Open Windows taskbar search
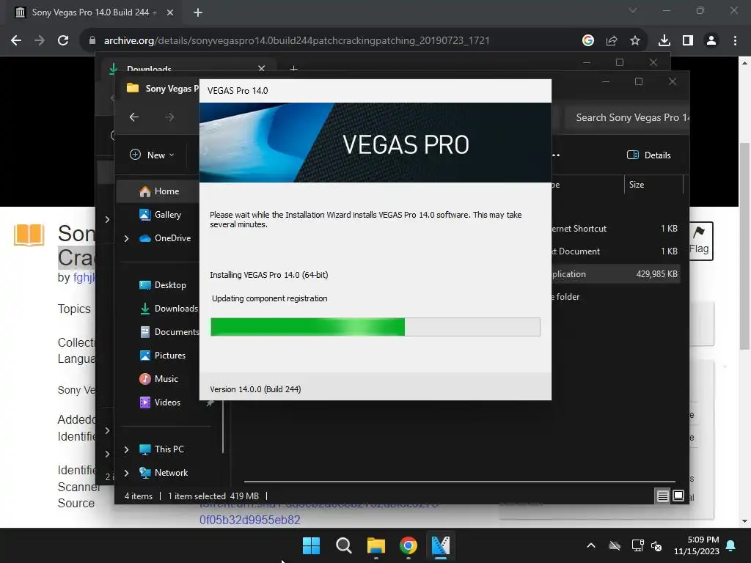 pyautogui.click(x=343, y=545)
